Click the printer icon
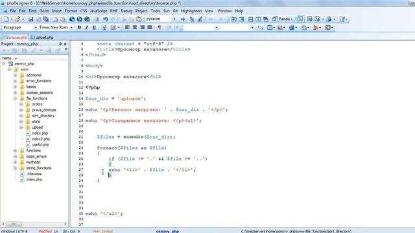Viewport: 415px width, 233px height. pyautogui.click(x=96, y=19)
